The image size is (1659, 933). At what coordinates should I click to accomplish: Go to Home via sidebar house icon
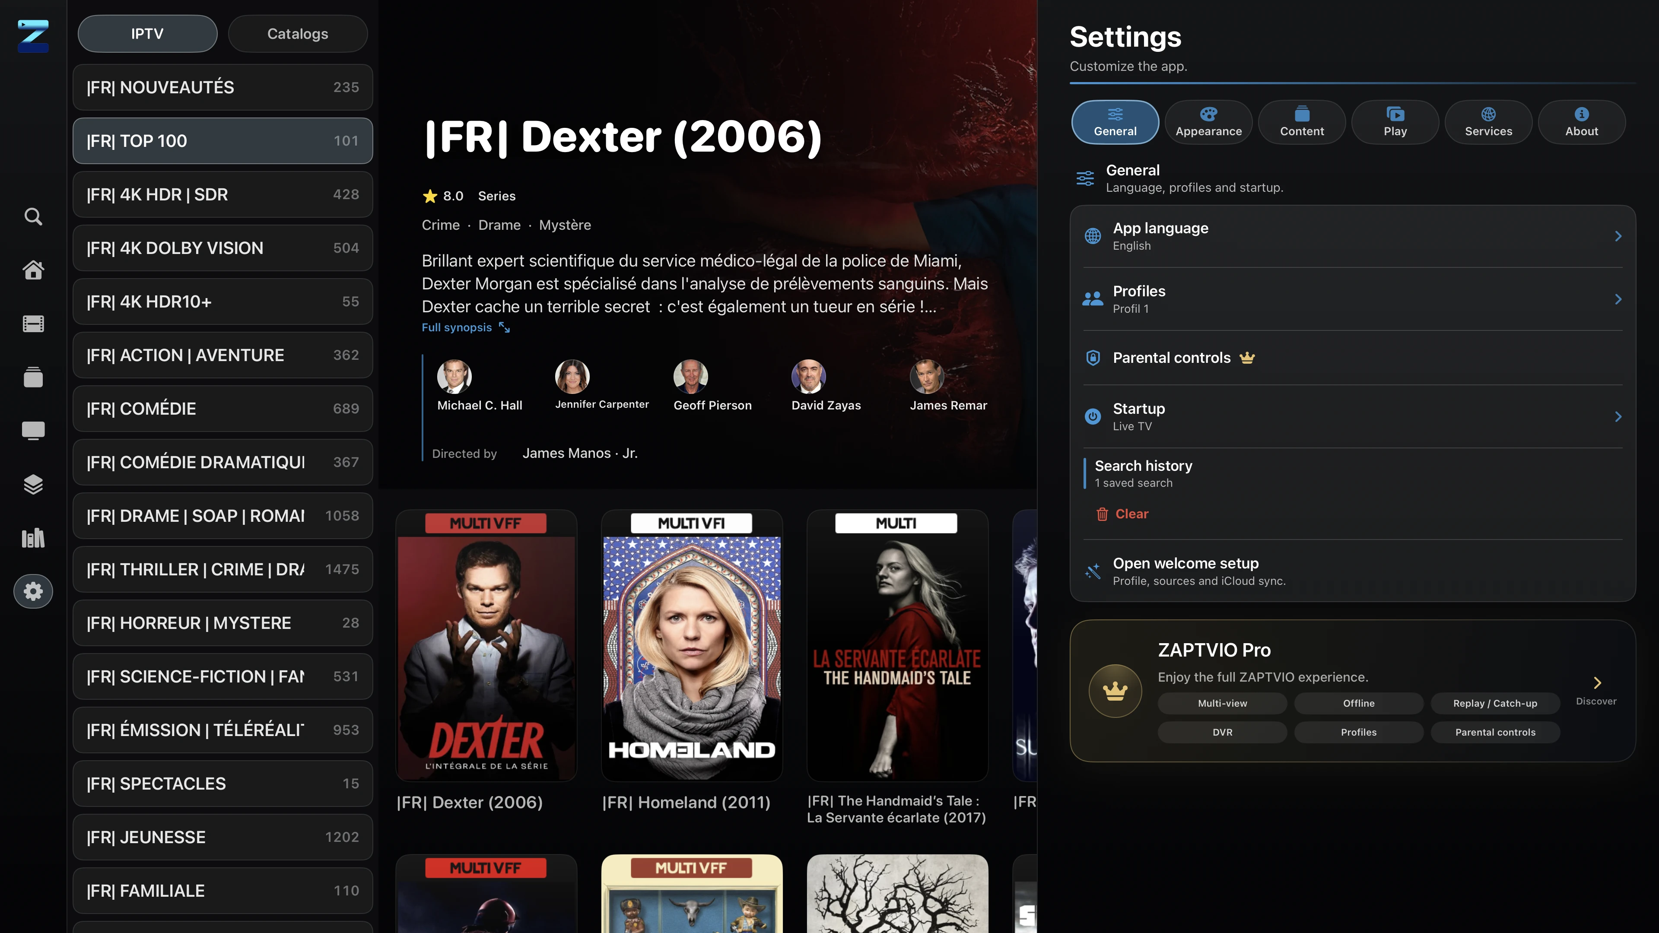tap(33, 270)
